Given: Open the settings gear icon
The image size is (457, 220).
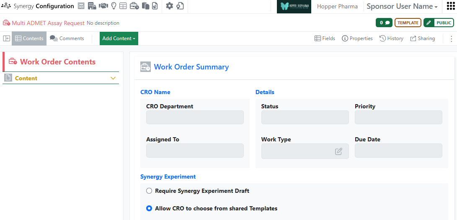Looking at the screenshot, I should pyautogui.click(x=169, y=6).
